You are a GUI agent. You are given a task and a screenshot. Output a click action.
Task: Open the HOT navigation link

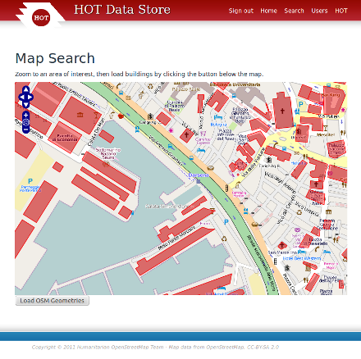(341, 11)
